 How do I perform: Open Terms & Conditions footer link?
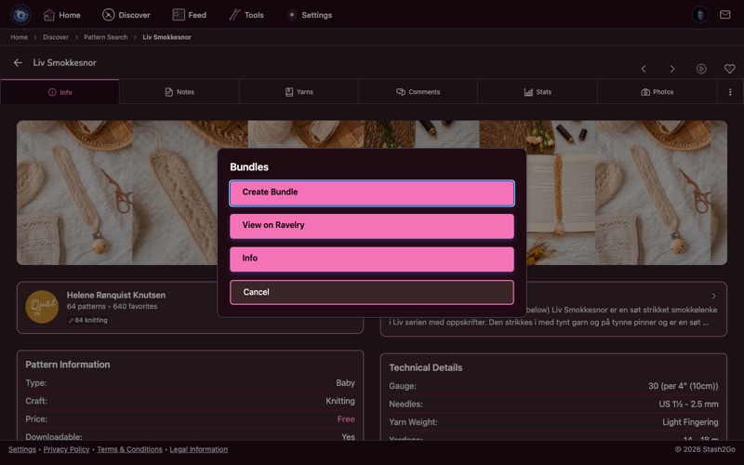pyautogui.click(x=129, y=449)
